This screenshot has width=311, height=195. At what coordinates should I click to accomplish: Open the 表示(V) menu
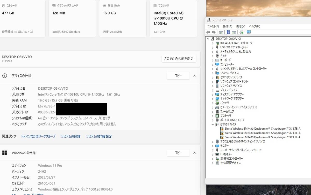(241, 26)
